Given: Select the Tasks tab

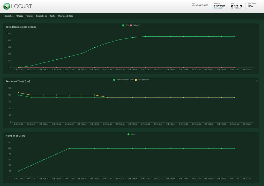Looking at the screenshot, I should click(x=53, y=16).
